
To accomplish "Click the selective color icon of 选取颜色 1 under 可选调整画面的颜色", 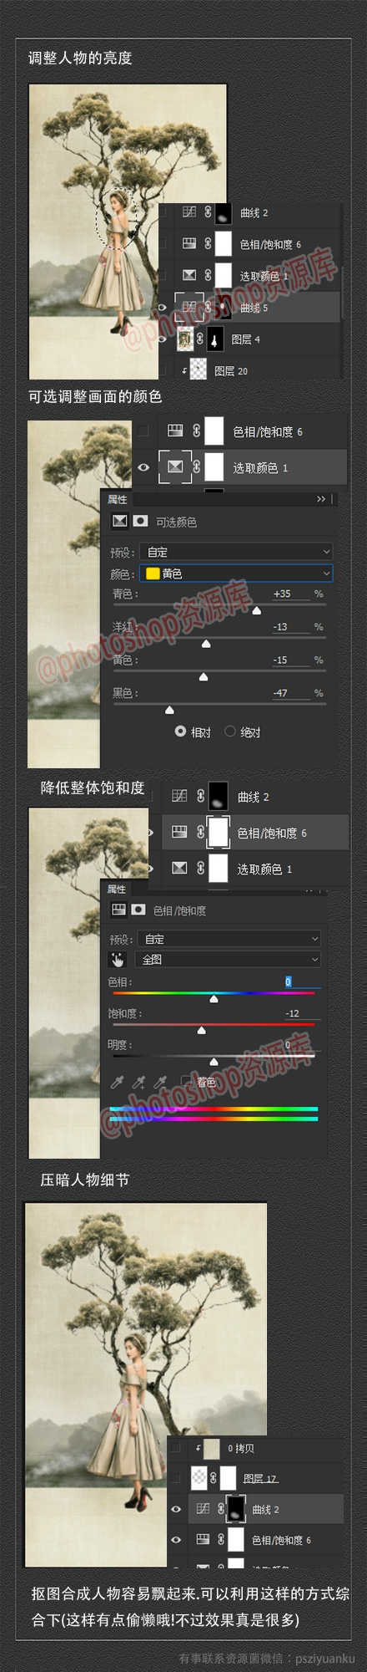I will tap(175, 467).
